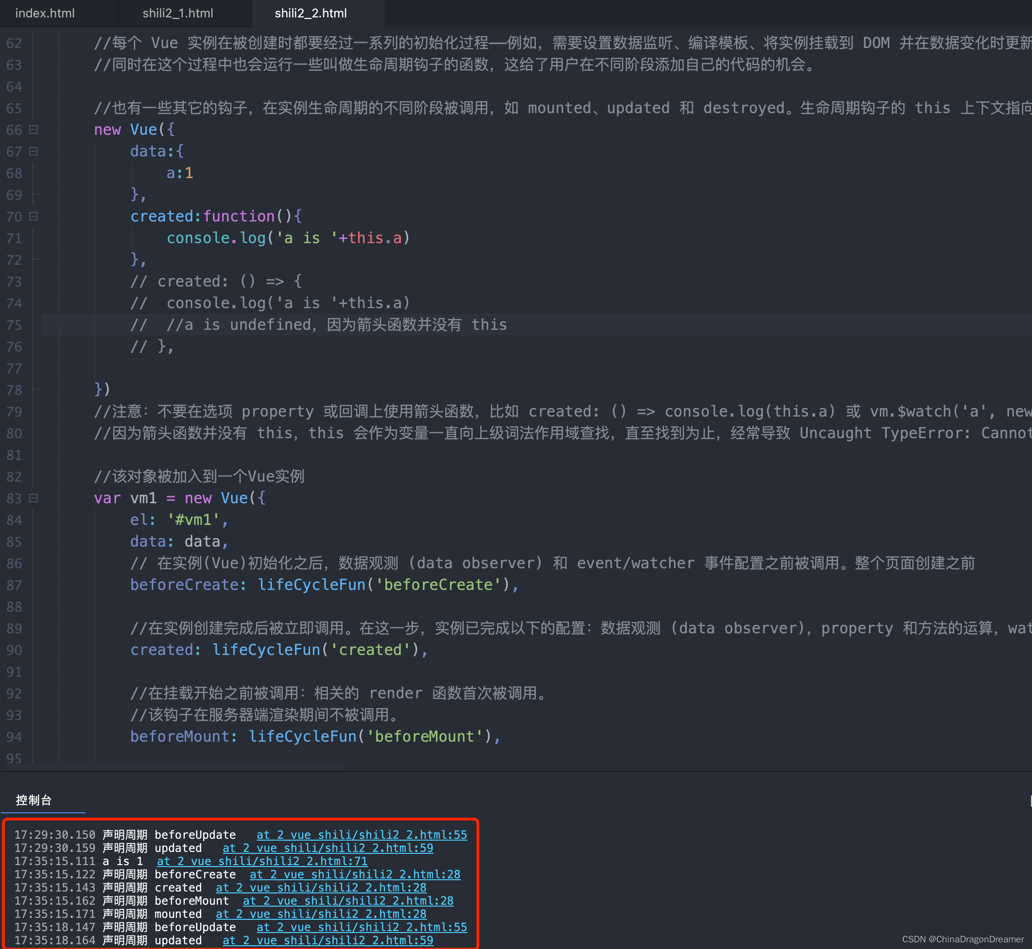Open the 'a is 1' source link shili2_2.html:71
1032x949 pixels.
(x=262, y=861)
